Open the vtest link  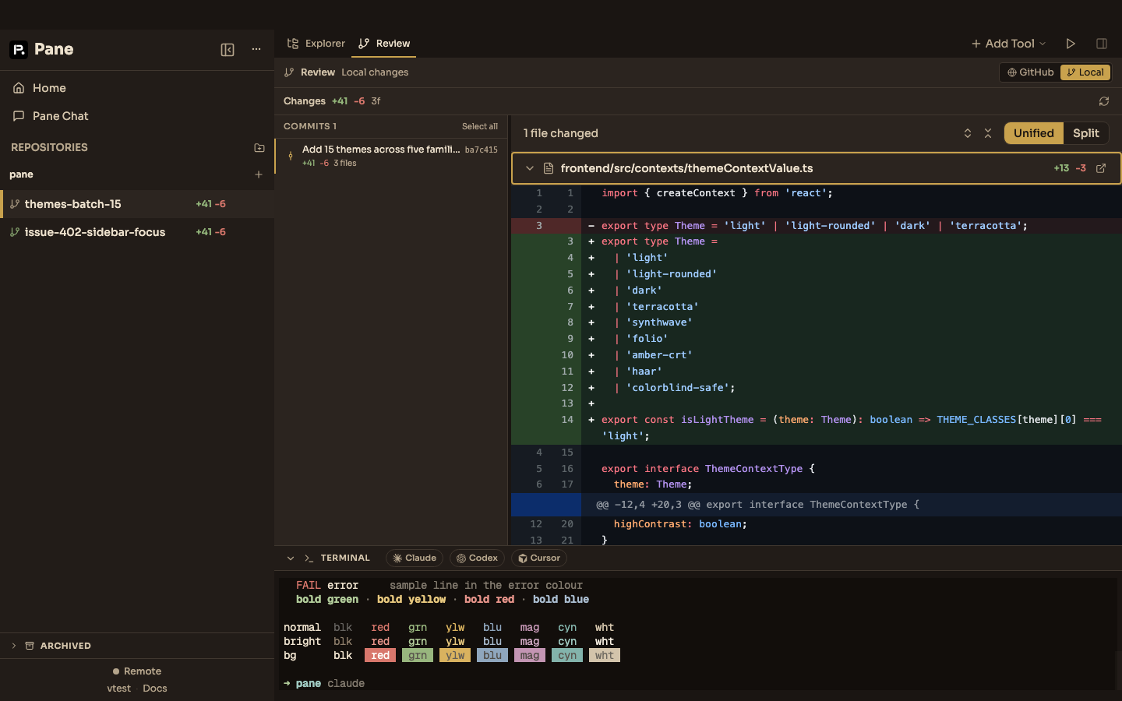click(118, 689)
